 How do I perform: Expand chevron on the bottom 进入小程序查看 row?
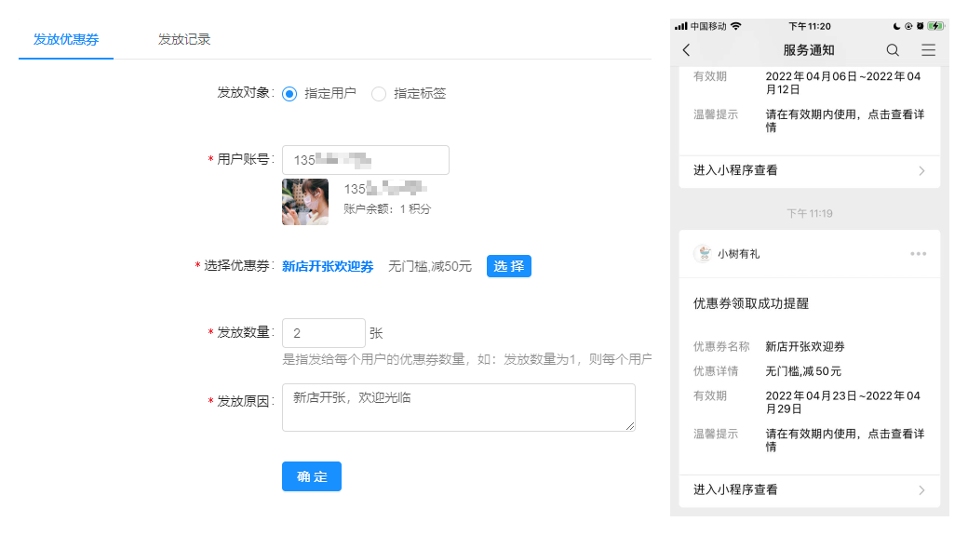coord(921,490)
